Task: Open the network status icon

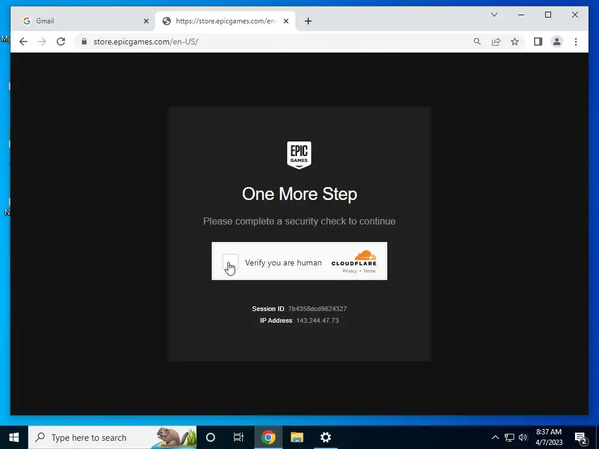Action: [510, 437]
